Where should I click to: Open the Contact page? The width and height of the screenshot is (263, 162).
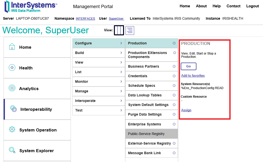click(233, 6)
